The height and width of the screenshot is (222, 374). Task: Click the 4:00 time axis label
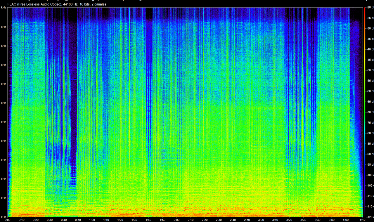click(346, 220)
